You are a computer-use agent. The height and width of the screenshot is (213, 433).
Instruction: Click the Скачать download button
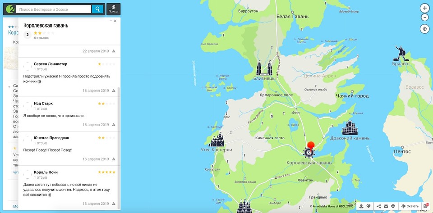point(410,206)
